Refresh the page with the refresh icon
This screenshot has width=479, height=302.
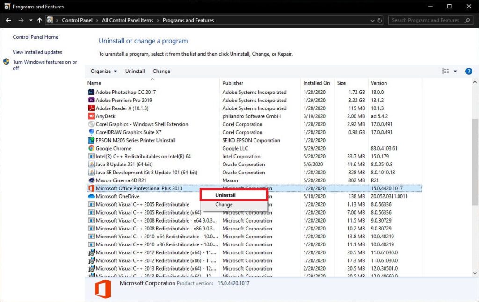coord(379,20)
